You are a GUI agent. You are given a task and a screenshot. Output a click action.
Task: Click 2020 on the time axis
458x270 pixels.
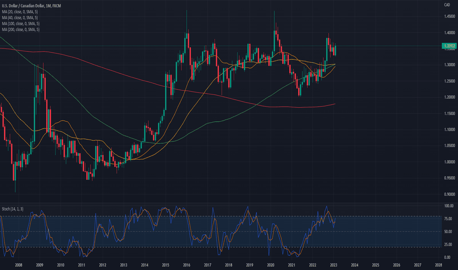(x=271, y=265)
